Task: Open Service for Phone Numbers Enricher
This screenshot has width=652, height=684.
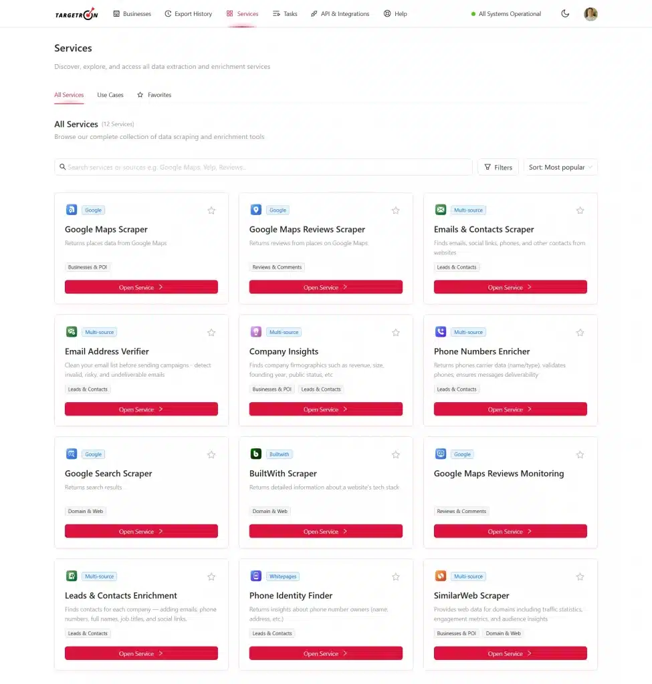Action: (510, 409)
